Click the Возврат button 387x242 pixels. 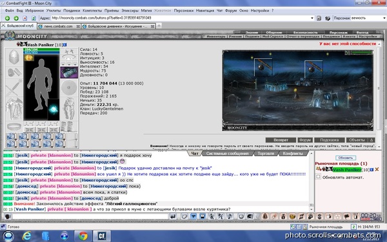click(x=281, y=140)
